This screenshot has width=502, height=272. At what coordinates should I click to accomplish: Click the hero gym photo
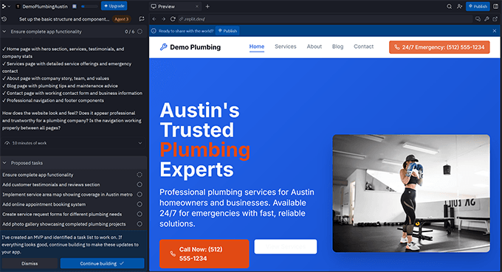tap(411, 193)
